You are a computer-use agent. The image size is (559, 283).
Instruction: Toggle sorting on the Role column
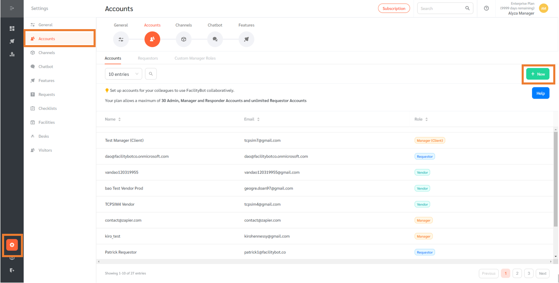[426, 119]
